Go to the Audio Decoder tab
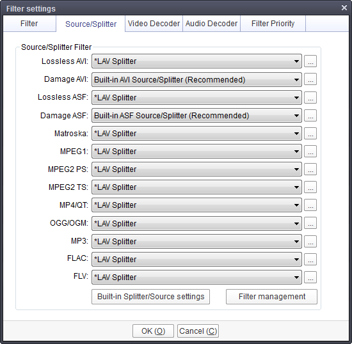This screenshot has height=344, width=352. pyautogui.click(x=211, y=24)
